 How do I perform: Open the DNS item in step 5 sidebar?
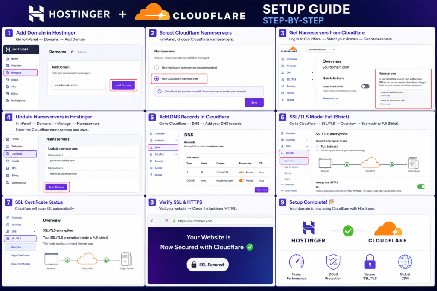[x=163, y=147]
